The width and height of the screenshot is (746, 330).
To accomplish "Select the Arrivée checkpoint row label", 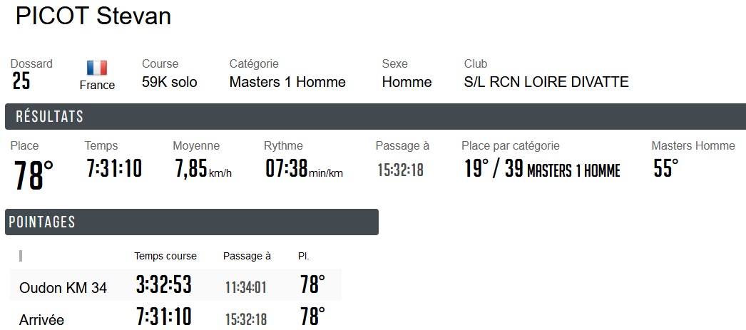I will tap(42, 320).
